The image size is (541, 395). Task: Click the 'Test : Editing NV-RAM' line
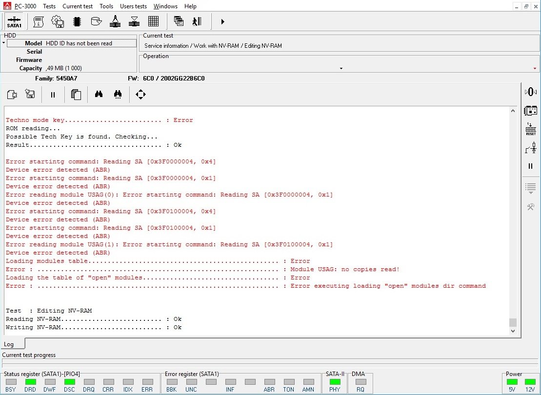49,311
